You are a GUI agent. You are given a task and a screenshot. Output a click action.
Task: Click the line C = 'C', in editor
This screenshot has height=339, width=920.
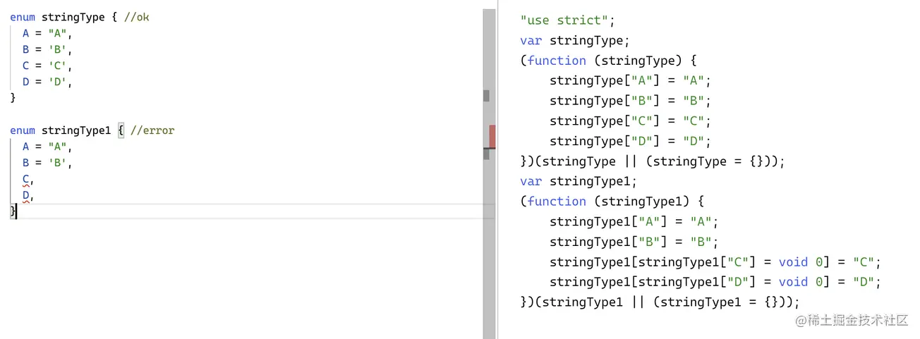(47, 66)
